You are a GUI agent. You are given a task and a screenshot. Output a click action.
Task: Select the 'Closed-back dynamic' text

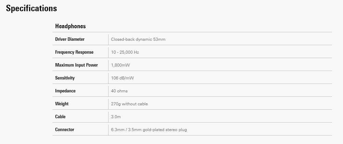[x=131, y=39]
